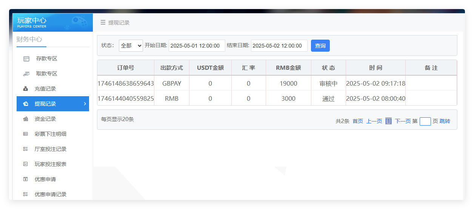Open the end date (结束日期) picker field
Image resolution: width=474 pixels, height=209 pixels.
pos(279,46)
